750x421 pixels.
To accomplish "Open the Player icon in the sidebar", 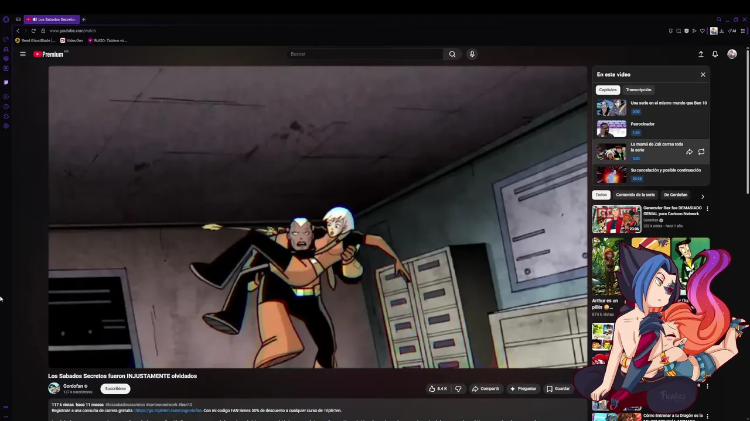I will click(x=6, y=97).
